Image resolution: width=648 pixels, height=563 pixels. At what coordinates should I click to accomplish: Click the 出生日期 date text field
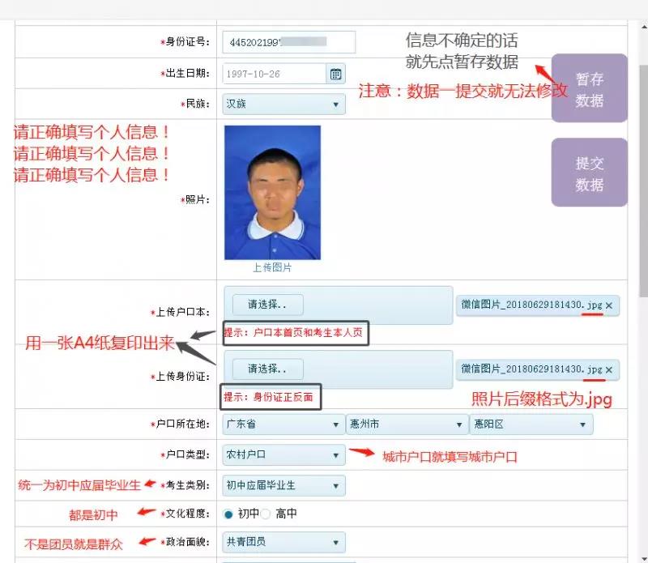(x=274, y=74)
